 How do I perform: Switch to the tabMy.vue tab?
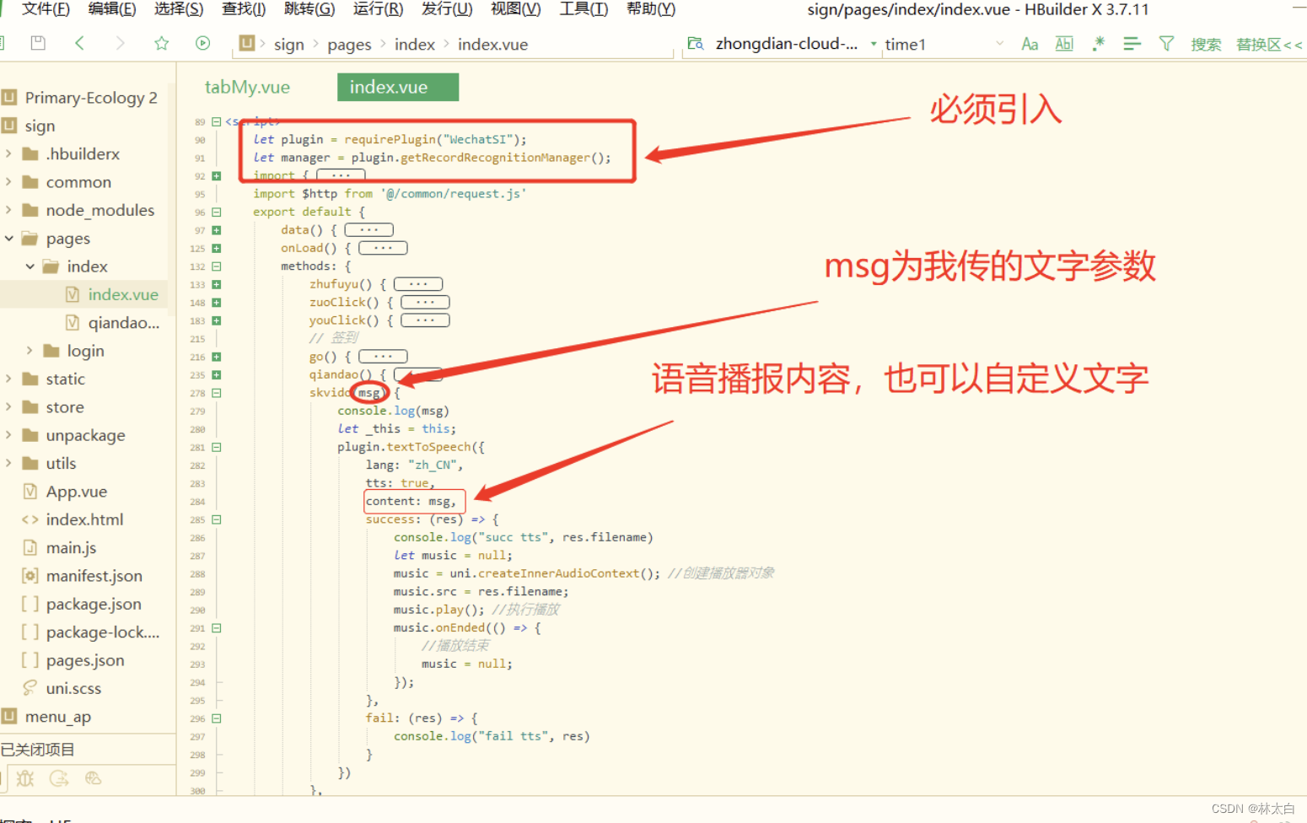click(x=247, y=87)
